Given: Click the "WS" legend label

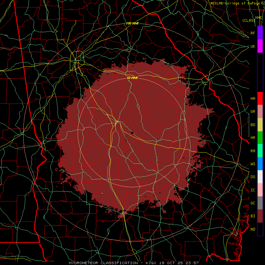Looking at the screenshot, I should tap(253, 164).
